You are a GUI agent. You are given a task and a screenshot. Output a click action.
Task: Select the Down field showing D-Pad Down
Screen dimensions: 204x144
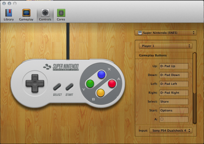click(x=174, y=75)
